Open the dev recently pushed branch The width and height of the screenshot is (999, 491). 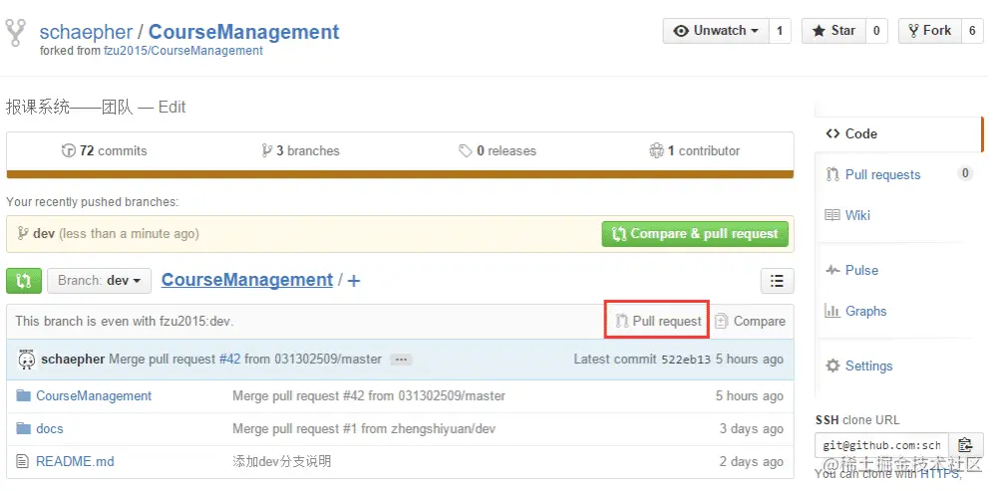pos(43,234)
